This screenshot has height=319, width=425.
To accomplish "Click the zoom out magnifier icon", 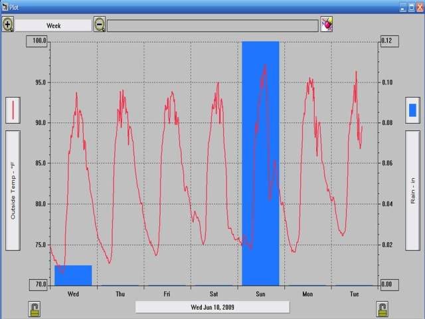I will (x=100, y=25).
